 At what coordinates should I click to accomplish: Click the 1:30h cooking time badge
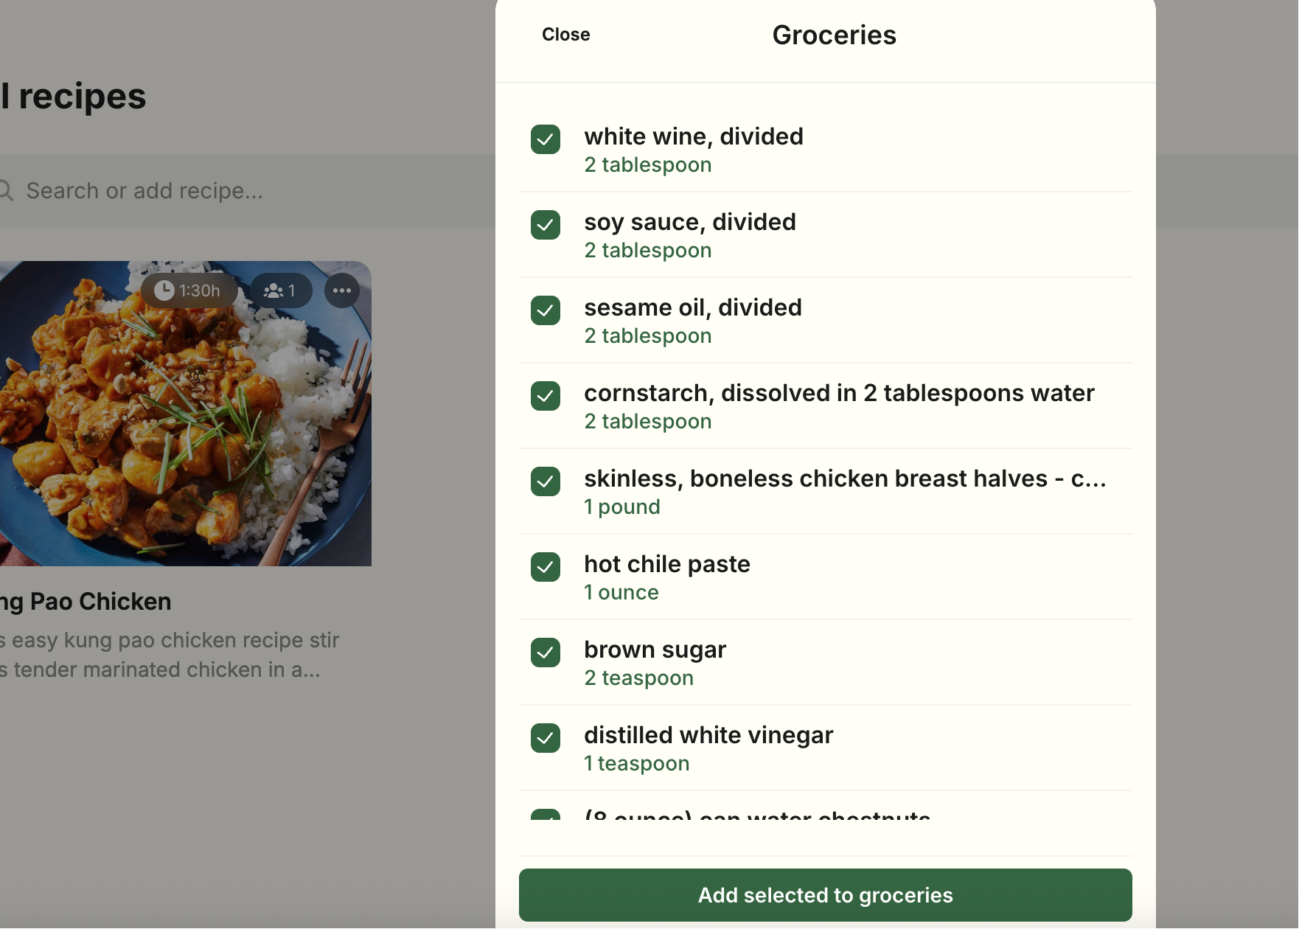pyautogui.click(x=188, y=290)
